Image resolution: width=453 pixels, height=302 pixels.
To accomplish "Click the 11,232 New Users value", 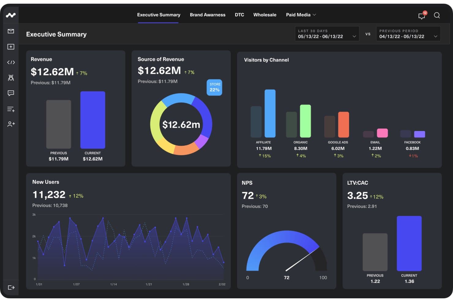I will click(x=49, y=195).
